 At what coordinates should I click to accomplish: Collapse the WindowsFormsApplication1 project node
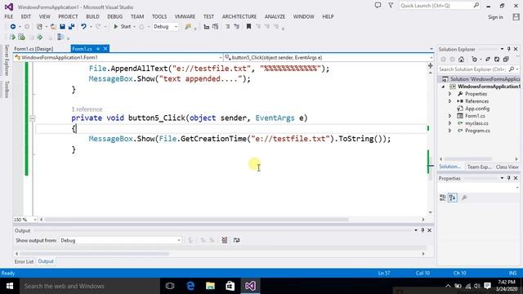(x=443, y=87)
